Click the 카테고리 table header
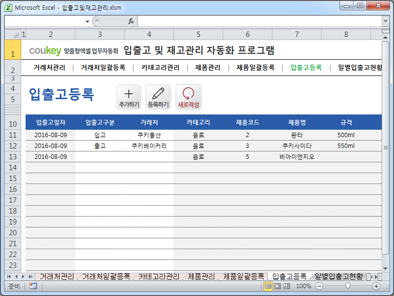 [198, 122]
